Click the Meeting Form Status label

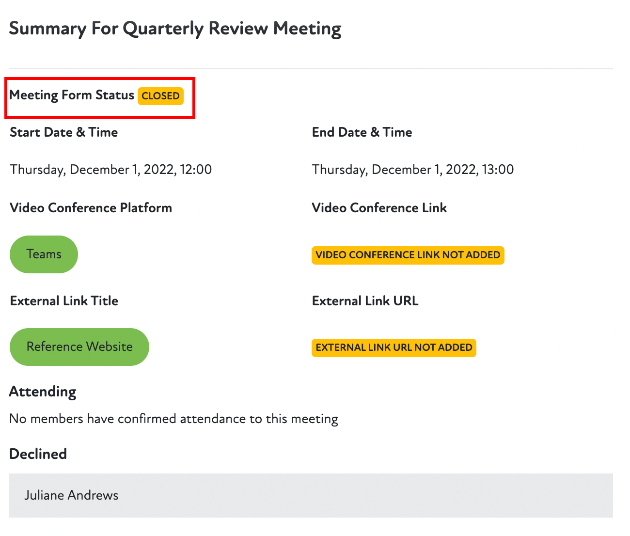click(x=72, y=95)
